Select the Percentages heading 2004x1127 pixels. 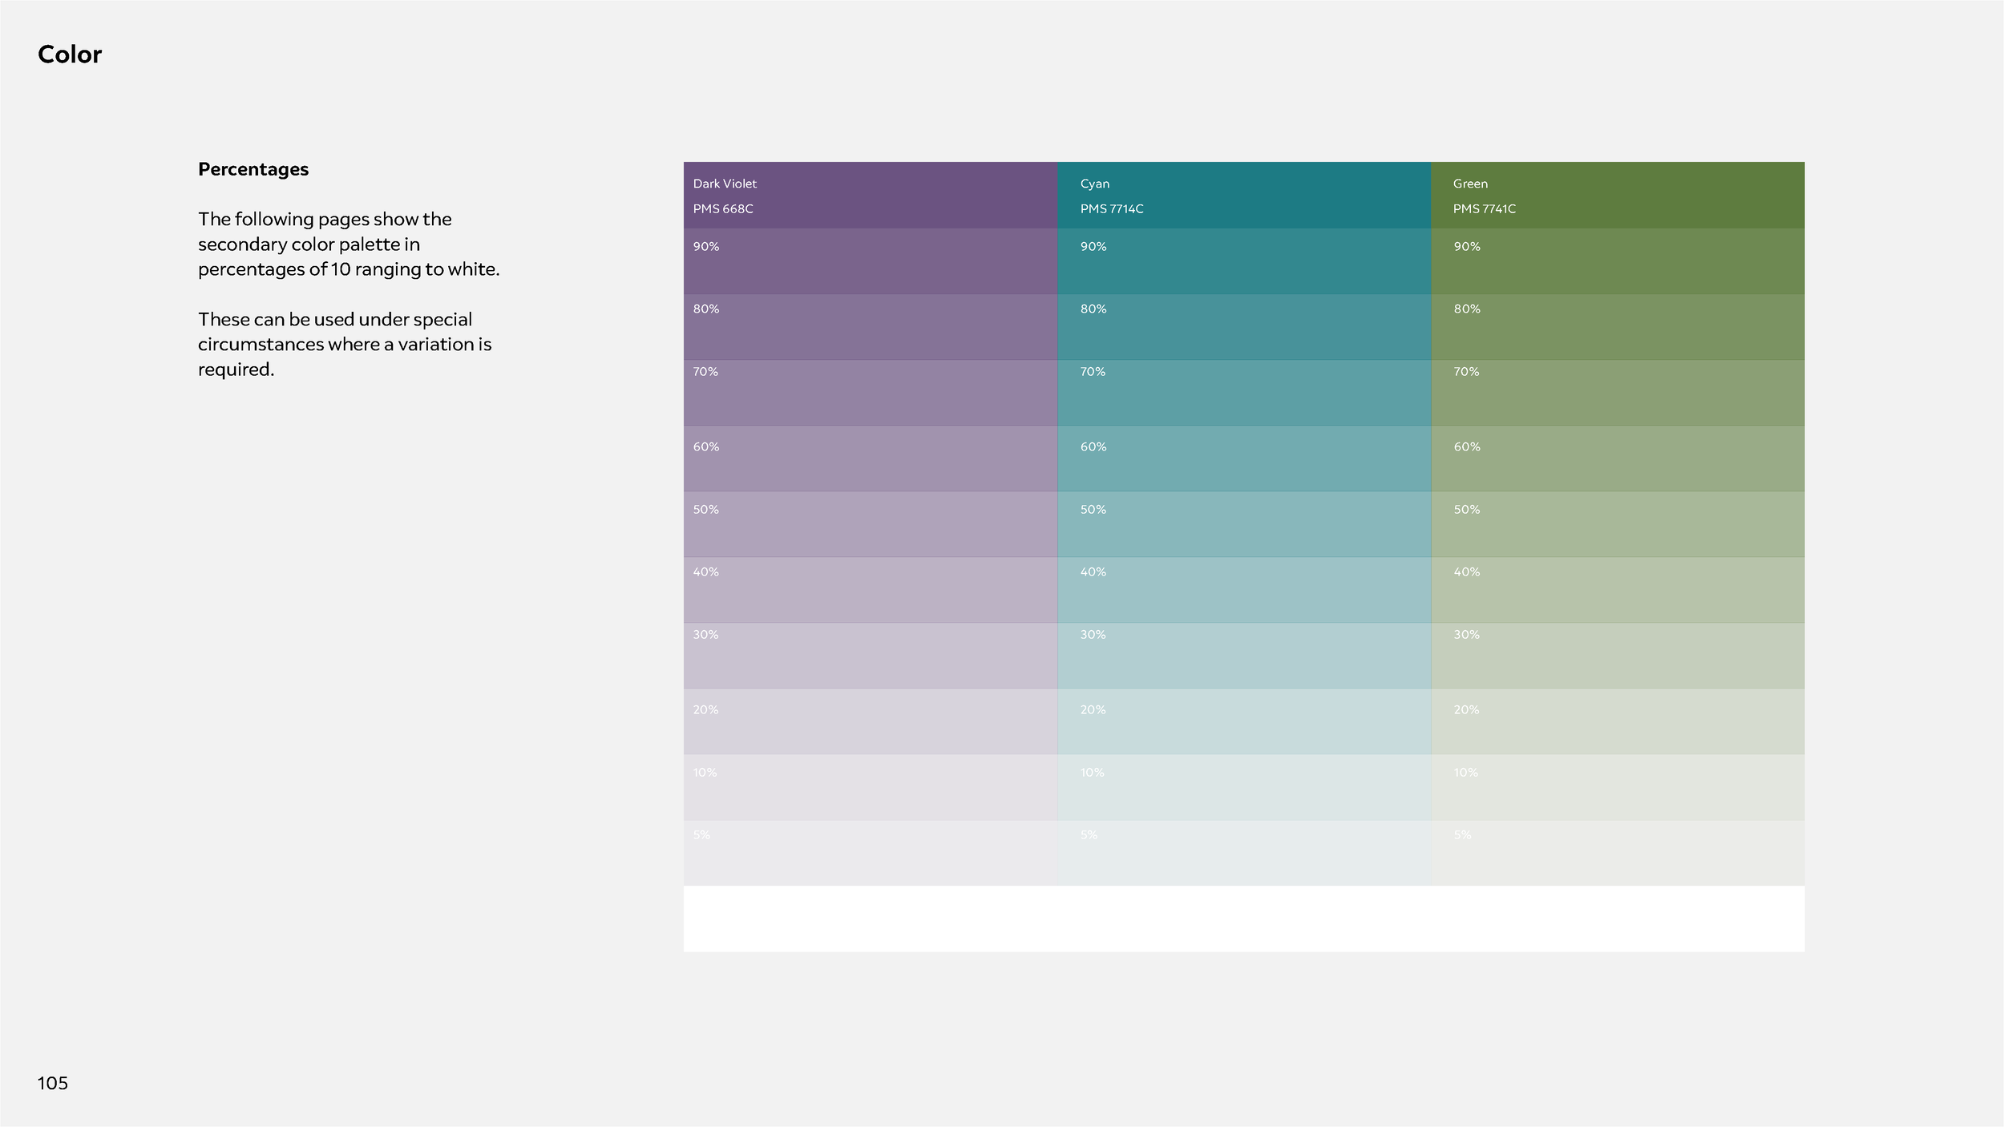[x=253, y=168]
